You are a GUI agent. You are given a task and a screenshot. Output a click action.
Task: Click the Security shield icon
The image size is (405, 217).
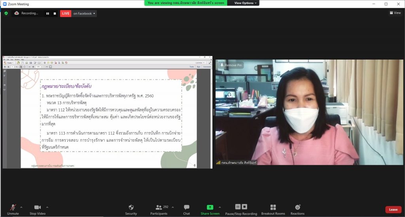point(131,207)
